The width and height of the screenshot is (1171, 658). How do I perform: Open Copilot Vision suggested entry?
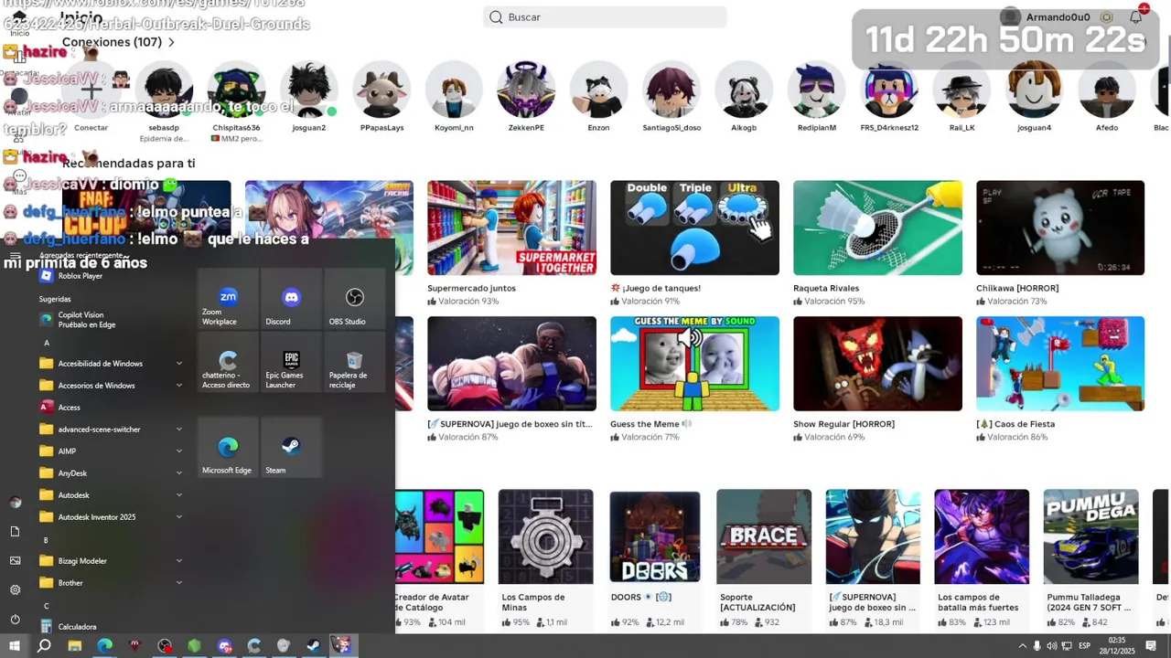click(110, 319)
